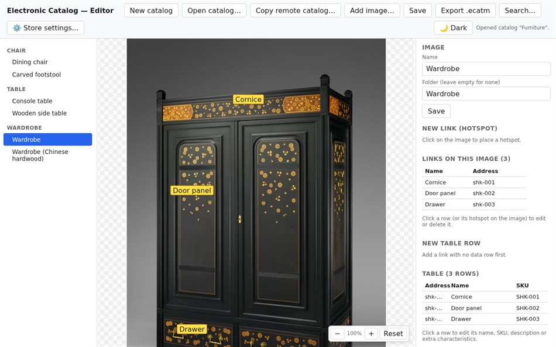Reset the image zoom level
The image size is (556, 347).
(393, 334)
